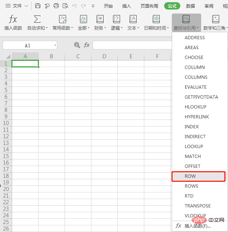Select the INDEX function entry
This screenshot has width=228, height=232.
pos(192,126)
